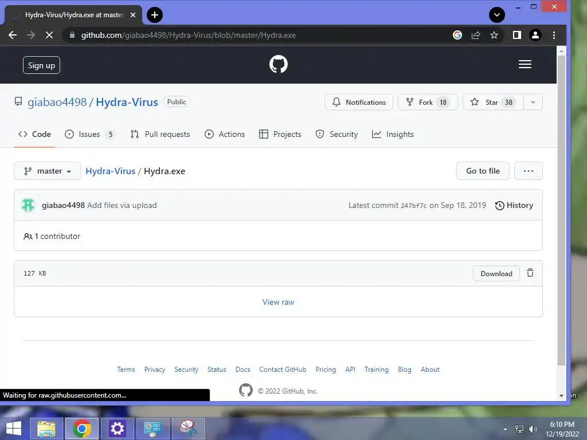The width and height of the screenshot is (587, 440).
Task: Switch to the Security tab
Action: (x=336, y=134)
